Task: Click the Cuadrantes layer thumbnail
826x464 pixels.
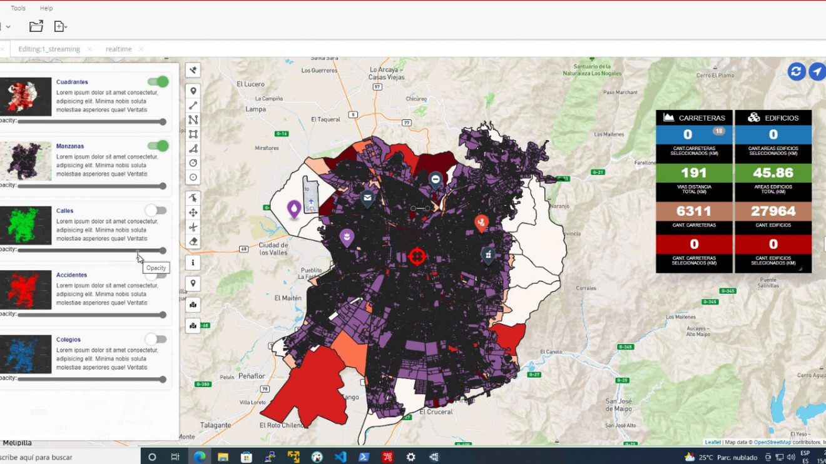Action: coord(26,96)
